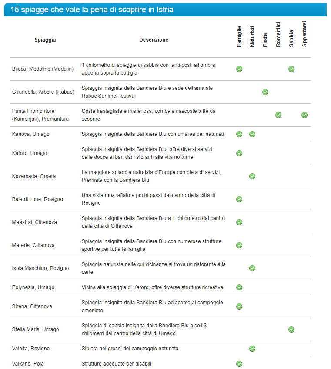The width and height of the screenshot is (331, 369).
Task: Click the Famiglie checkmark for Bijeca, Medolino
Action: (239, 69)
